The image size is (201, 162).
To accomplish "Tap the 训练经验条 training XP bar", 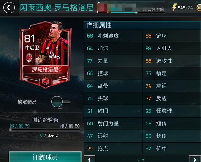I will 45,130.
